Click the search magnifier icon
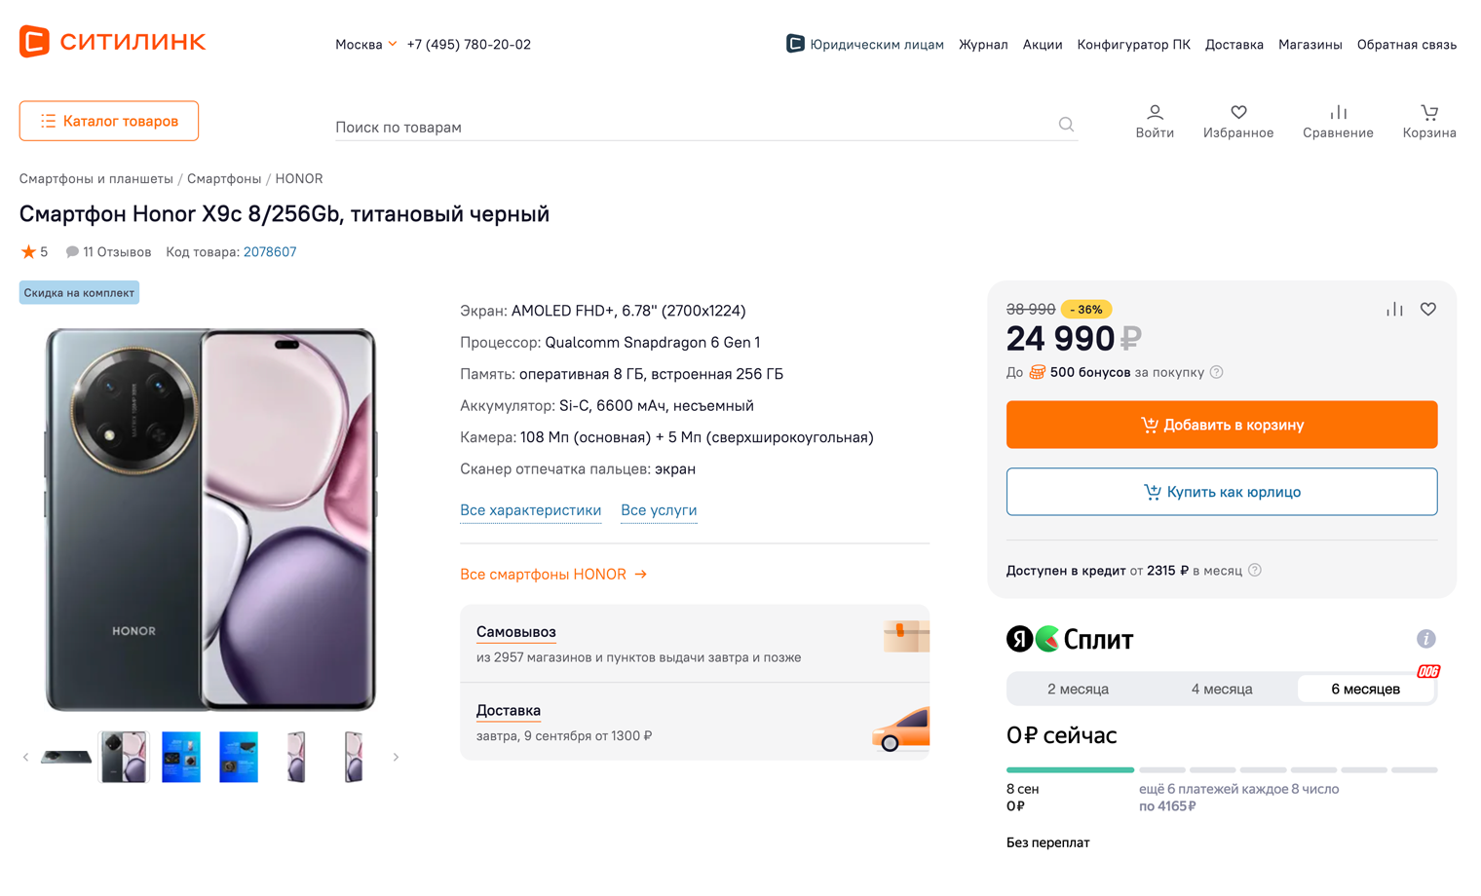 tap(1066, 125)
